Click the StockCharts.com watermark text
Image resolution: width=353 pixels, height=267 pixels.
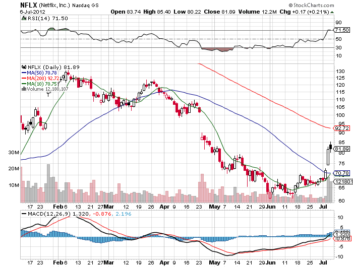pos(312,5)
